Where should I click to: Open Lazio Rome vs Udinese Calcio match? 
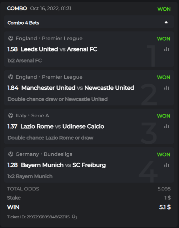click(62, 127)
